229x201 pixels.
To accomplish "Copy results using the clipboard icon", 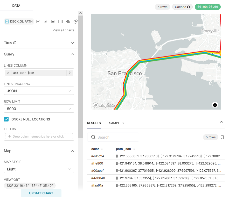I will click(222, 137).
